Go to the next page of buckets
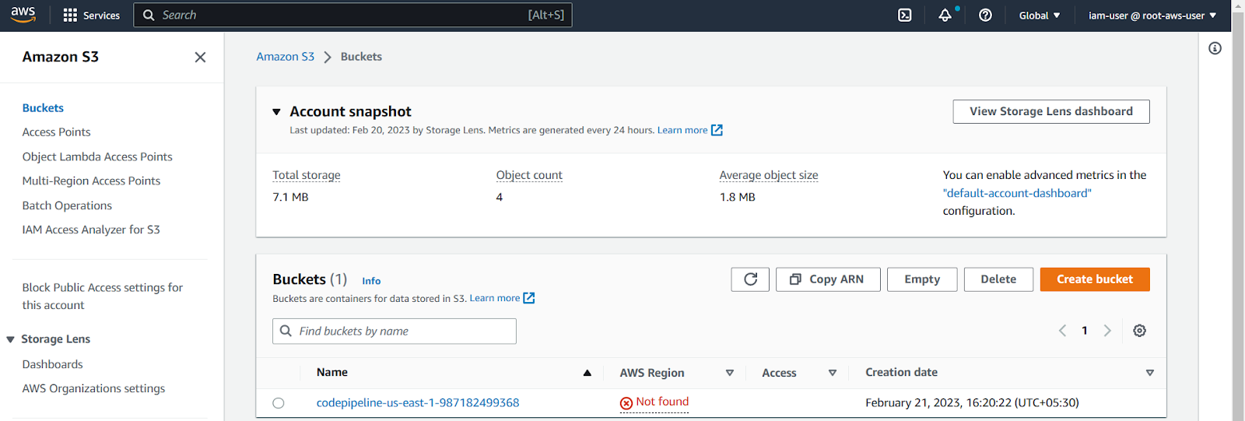The image size is (1245, 421). click(1107, 331)
